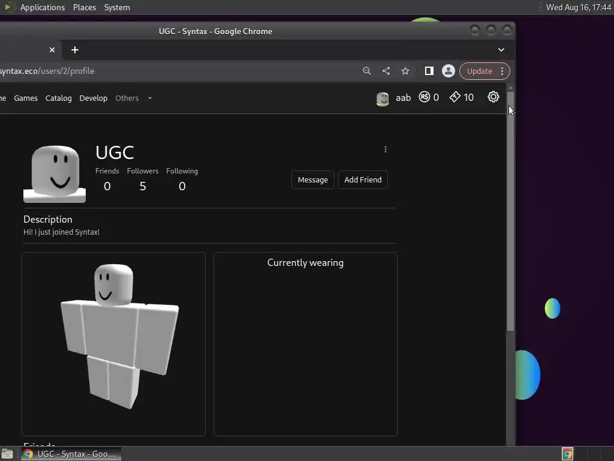Open a new tab with plus icon
The image size is (614, 461).
pyautogui.click(x=75, y=50)
